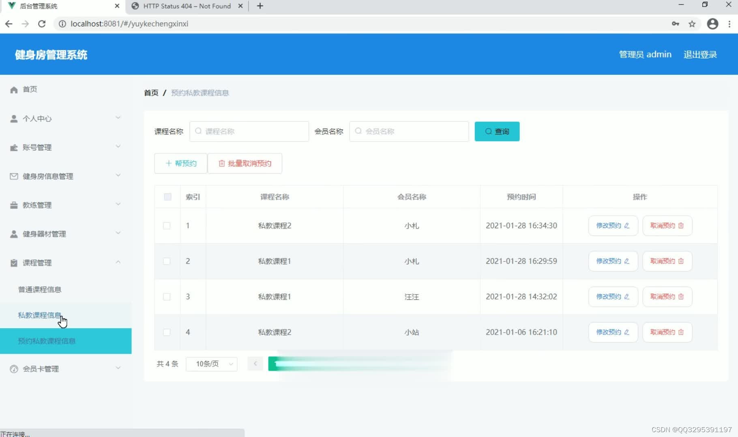The height and width of the screenshot is (437, 738).
Task: Open the saved password key icon
Action: (x=676, y=24)
